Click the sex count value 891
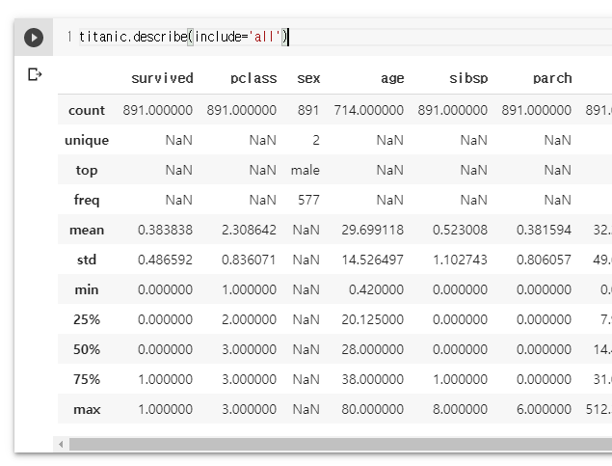 click(x=308, y=110)
